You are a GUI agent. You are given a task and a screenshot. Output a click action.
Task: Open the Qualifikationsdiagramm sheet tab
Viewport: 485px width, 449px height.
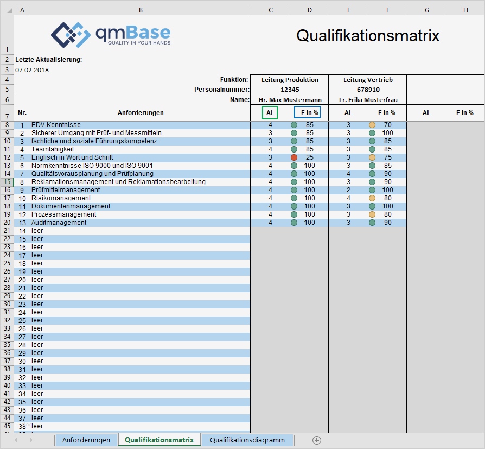tap(247, 440)
